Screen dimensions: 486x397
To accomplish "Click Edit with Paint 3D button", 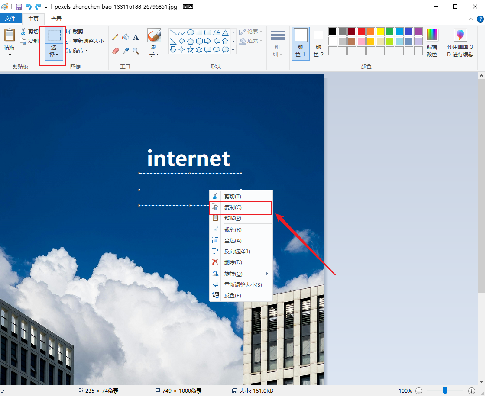I will 460,43.
